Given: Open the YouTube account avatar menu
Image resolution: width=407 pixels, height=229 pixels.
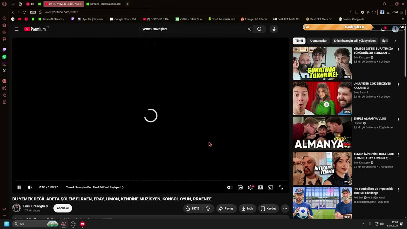Looking at the screenshot, I should pyautogui.click(x=395, y=29).
